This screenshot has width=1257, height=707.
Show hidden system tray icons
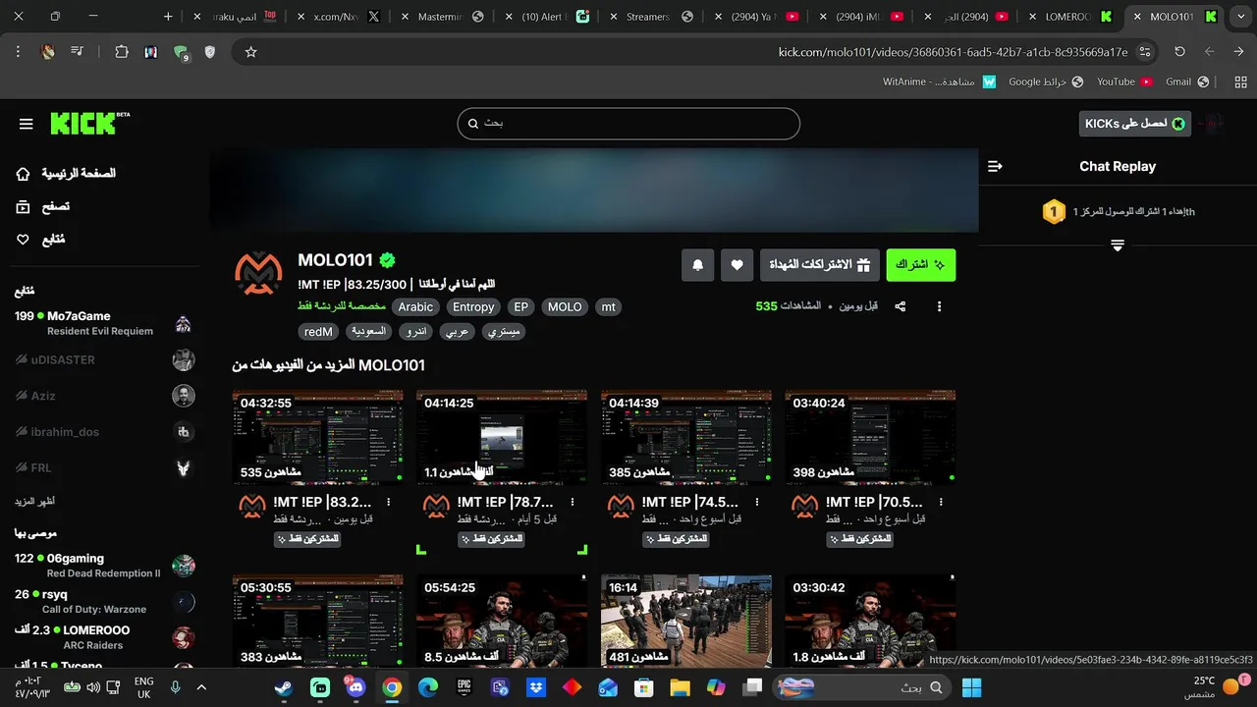click(201, 687)
